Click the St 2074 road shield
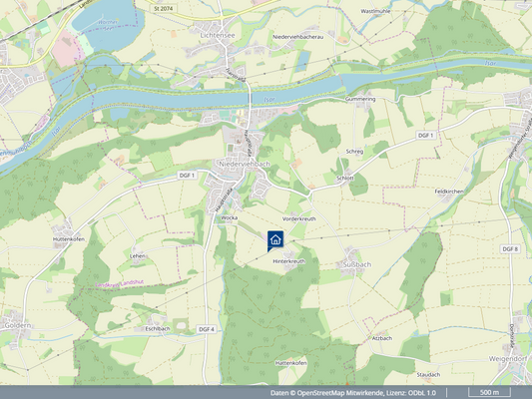The height and width of the screenshot is (399, 532). click(164, 8)
